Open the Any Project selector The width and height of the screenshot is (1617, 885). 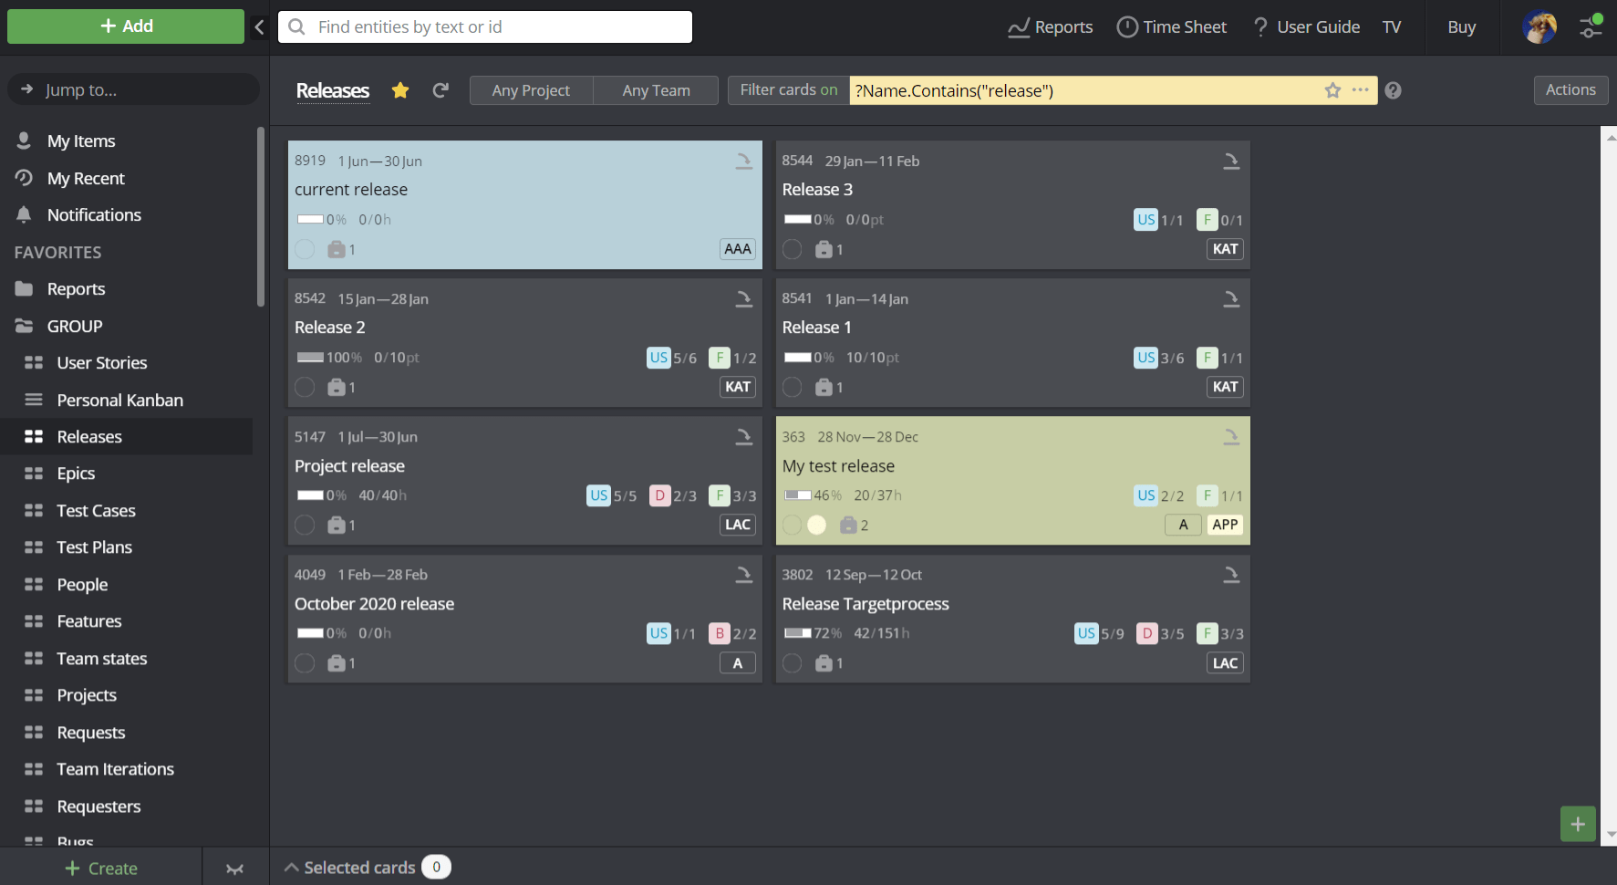[x=530, y=89]
